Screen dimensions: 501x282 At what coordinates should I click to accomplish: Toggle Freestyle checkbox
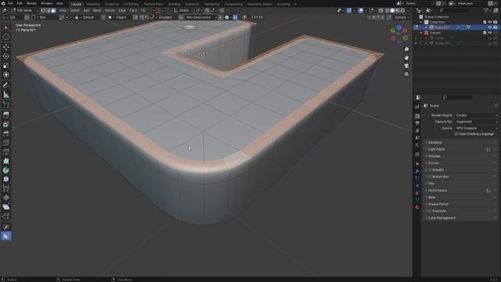[430, 211]
